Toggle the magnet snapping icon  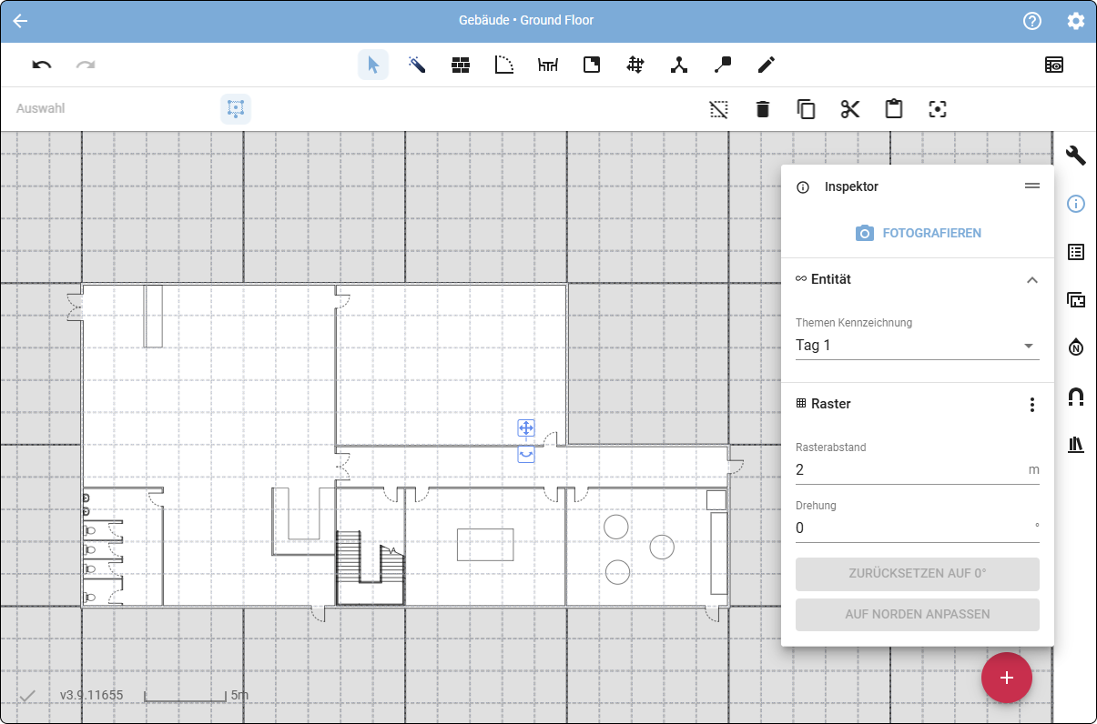coord(1076,397)
